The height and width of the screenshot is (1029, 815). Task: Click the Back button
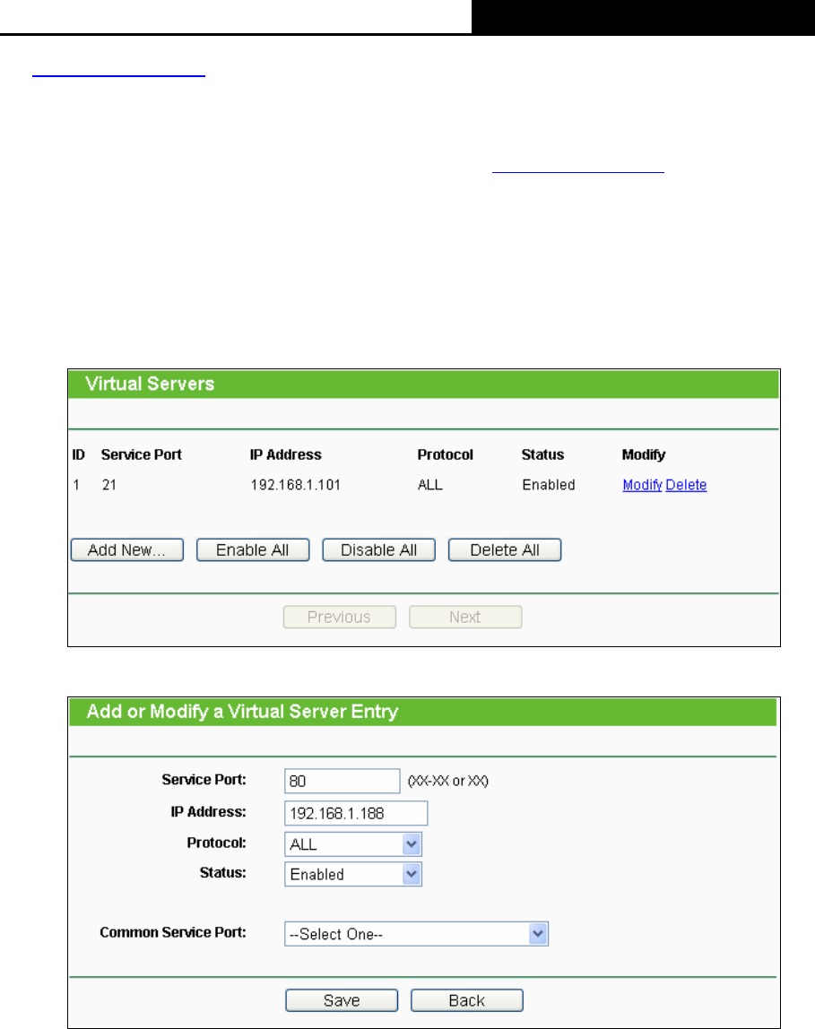(467, 1001)
